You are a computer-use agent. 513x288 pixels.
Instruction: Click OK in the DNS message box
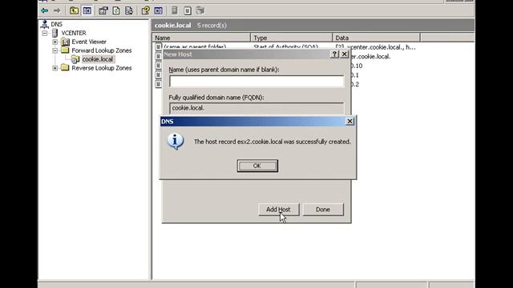(257, 166)
